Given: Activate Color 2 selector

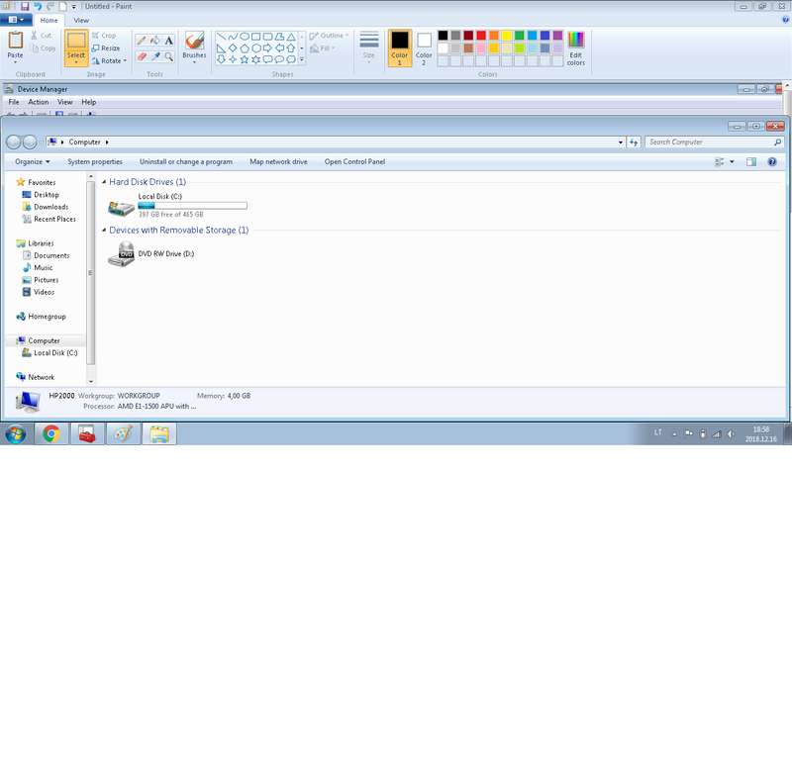Looking at the screenshot, I should point(424,47).
